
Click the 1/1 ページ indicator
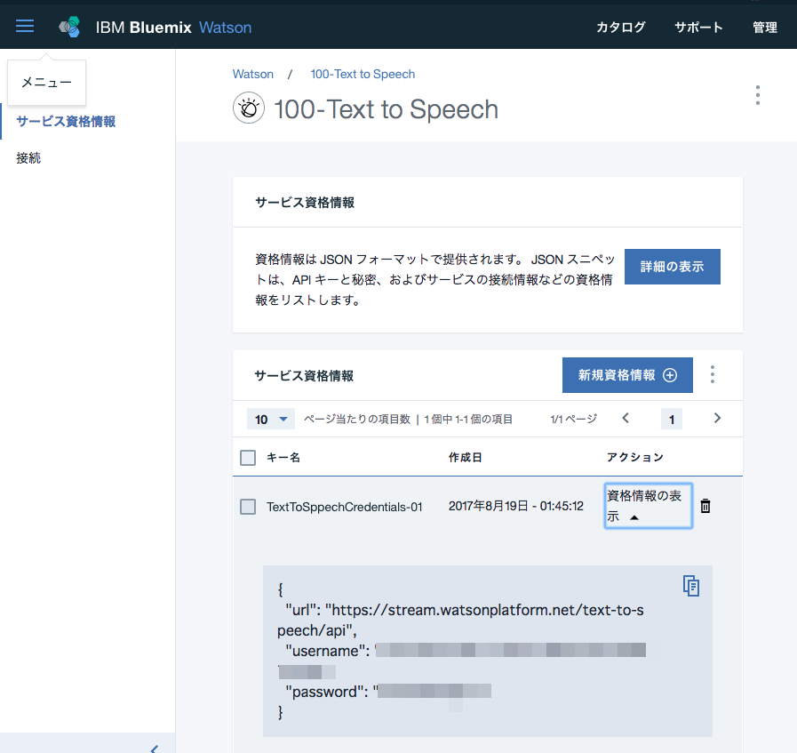(x=573, y=419)
